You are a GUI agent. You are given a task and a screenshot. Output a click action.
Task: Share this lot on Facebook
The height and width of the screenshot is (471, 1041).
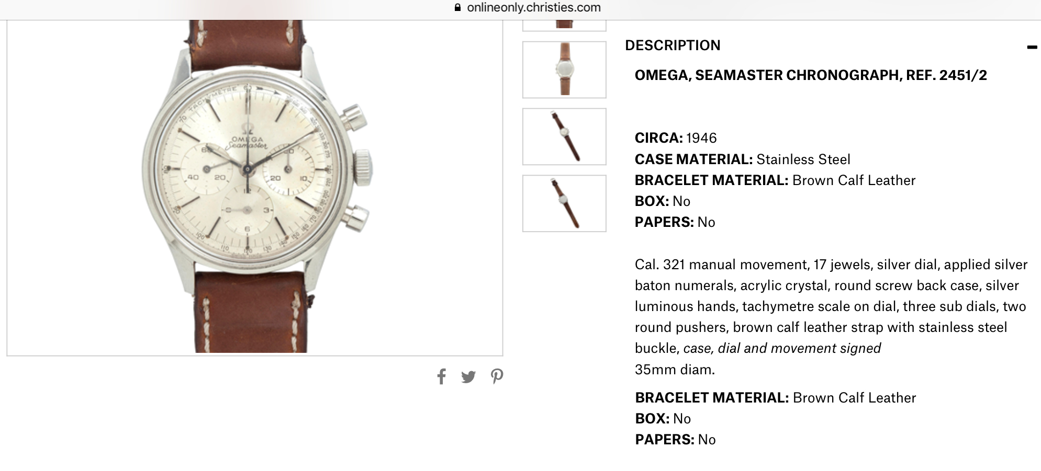[441, 376]
